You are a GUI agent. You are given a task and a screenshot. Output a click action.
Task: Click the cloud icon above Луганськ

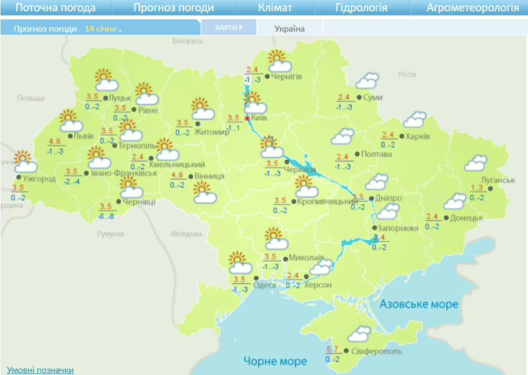point(476,163)
